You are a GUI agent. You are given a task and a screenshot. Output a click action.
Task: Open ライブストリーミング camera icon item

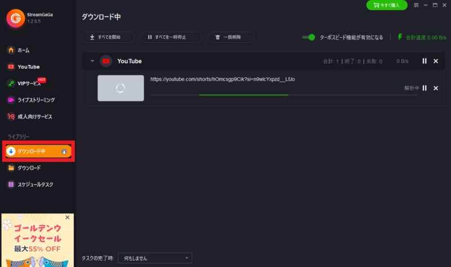[11, 100]
